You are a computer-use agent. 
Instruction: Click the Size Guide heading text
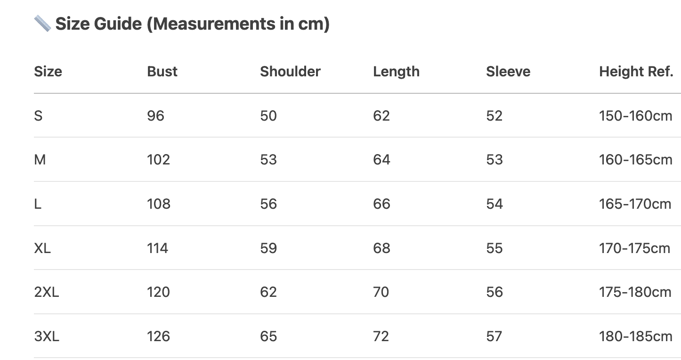coord(192,24)
